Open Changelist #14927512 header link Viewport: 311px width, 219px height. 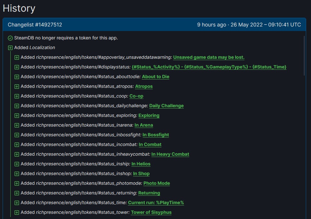point(35,25)
